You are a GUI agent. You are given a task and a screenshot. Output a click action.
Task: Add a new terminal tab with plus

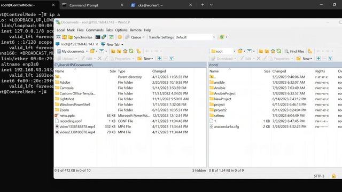coord(203,5)
